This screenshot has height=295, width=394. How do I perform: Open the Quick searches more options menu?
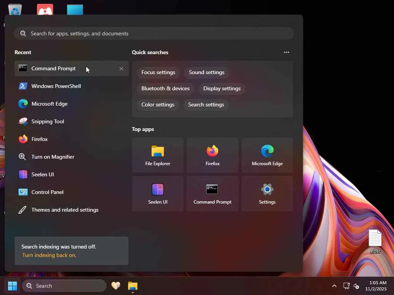pyautogui.click(x=286, y=52)
